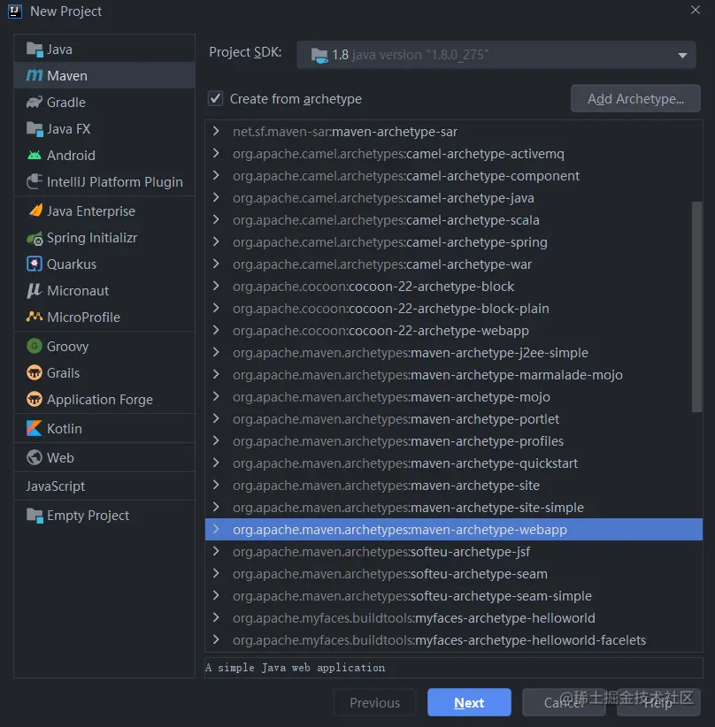Select maven-archetype-site row text
This screenshot has width=715, height=727.
(386, 485)
